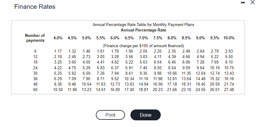Select the 4.0% column header
This screenshot has height=127, width=256.
coord(58,38)
